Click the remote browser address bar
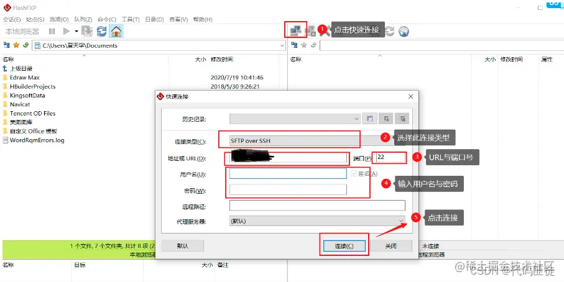Image resolution: width=564 pixels, height=282 pixels. click(x=441, y=45)
